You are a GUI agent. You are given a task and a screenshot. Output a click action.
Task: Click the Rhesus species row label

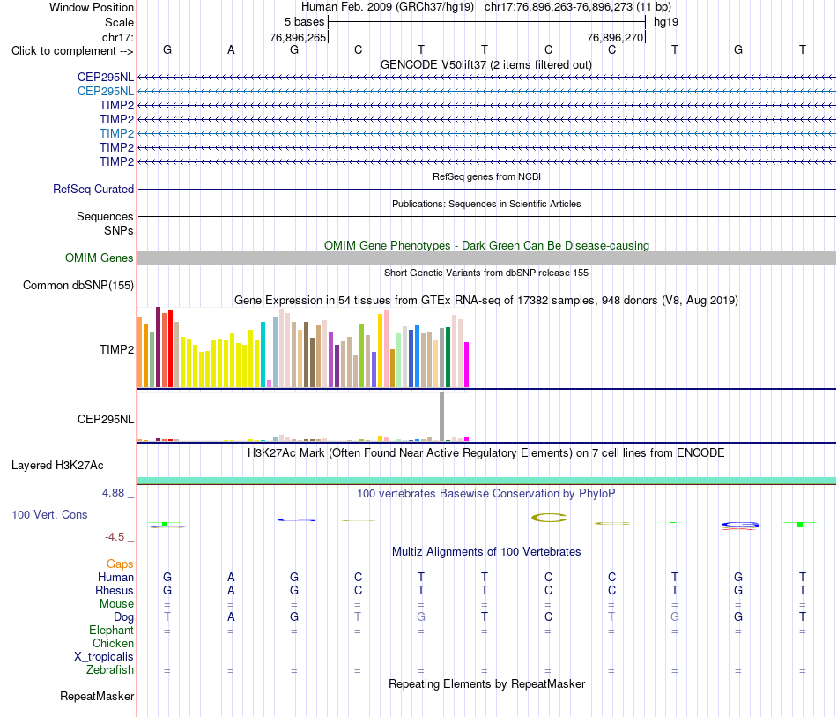click(x=115, y=590)
